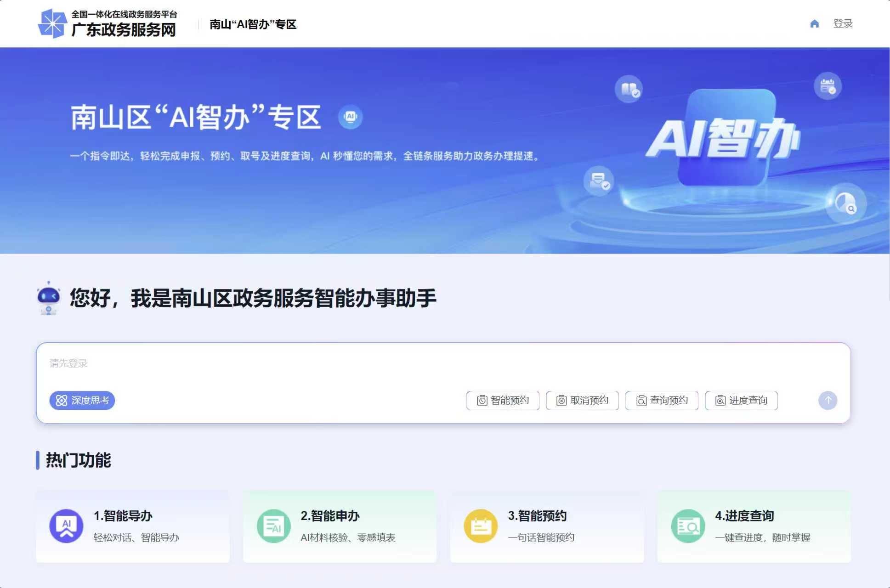Click the AI badge icon beside banner title
The height and width of the screenshot is (588, 890).
350,117
